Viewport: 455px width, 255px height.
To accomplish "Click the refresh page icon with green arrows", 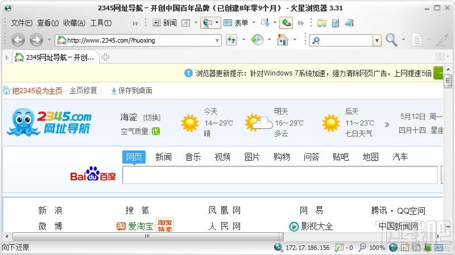I will pyautogui.click(x=231, y=40).
